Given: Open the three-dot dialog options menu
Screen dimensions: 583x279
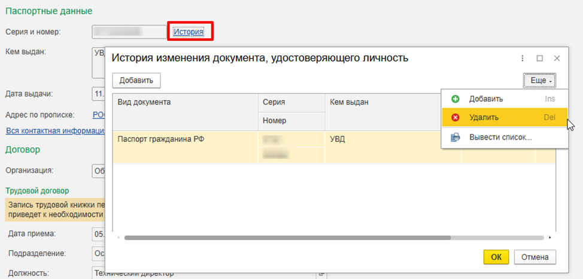Looking at the screenshot, I should coord(523,58).
